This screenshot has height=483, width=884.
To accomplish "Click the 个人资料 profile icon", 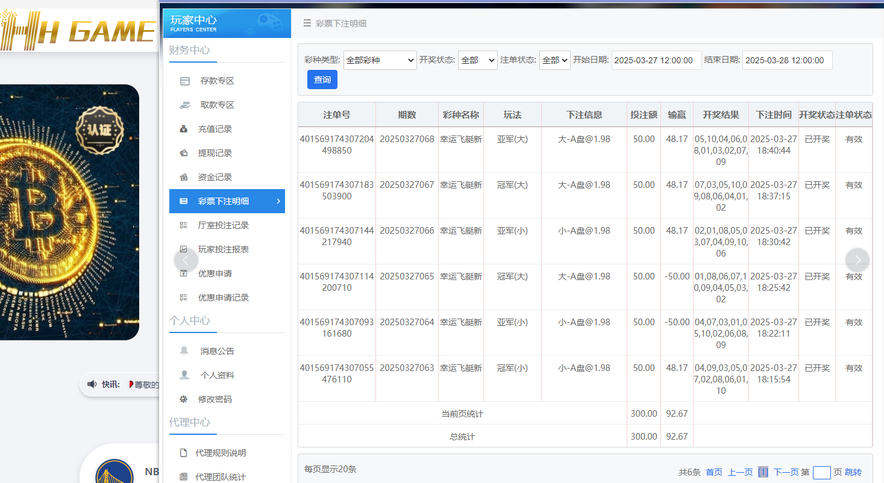I will (184, 374).
